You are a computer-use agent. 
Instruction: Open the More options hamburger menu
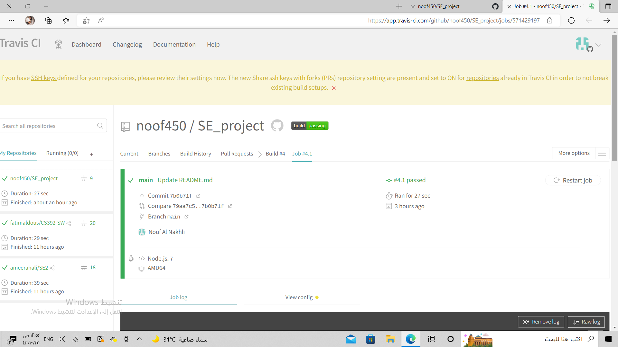coord(602,153)
